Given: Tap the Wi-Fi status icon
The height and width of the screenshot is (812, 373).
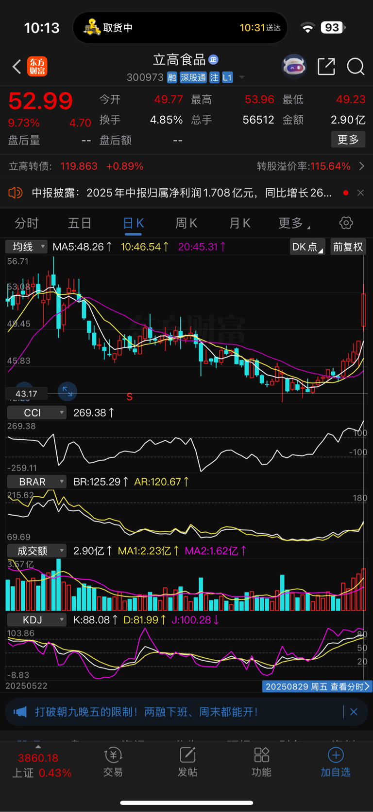Looking at the screenshot, I should tap(307, 28).
